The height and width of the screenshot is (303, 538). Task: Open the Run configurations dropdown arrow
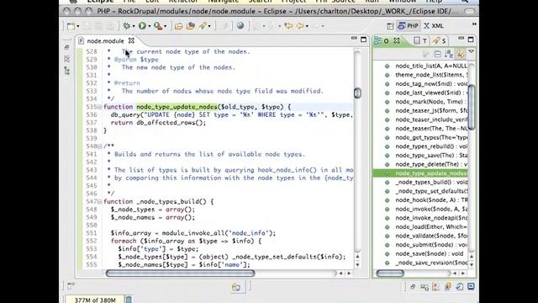(150, 26)
